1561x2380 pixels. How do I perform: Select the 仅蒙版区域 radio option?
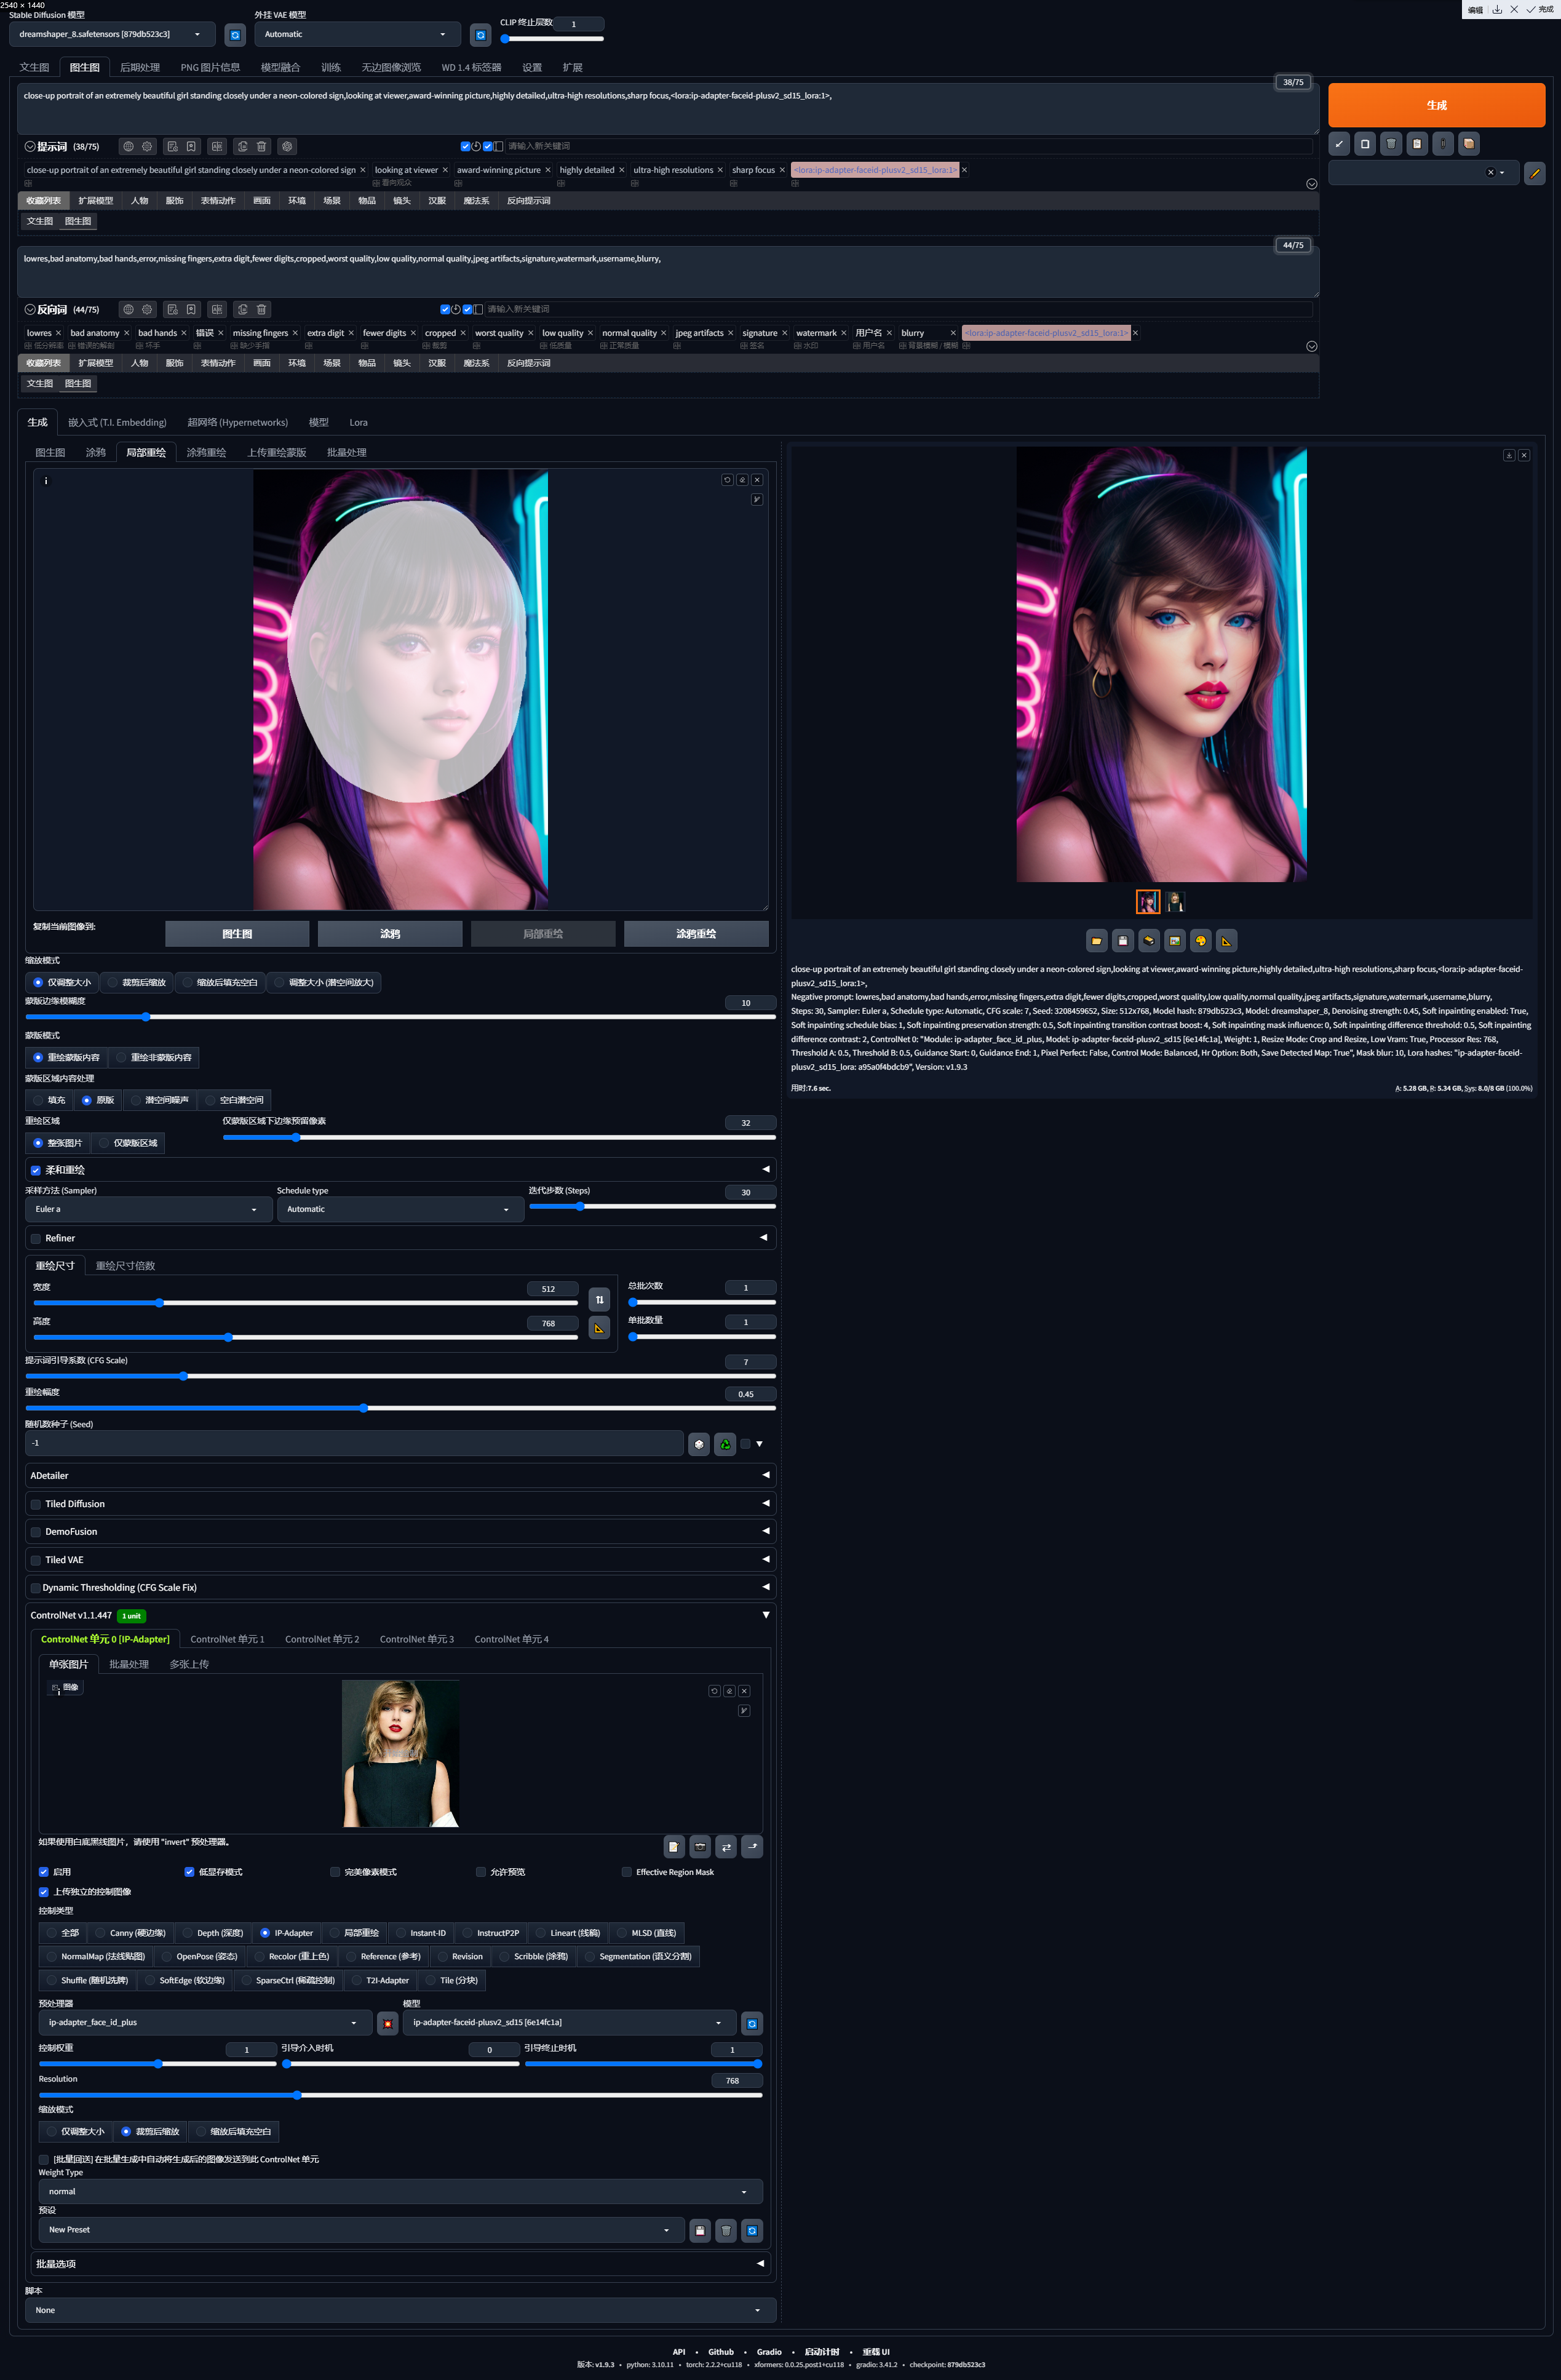[104, 1143]
